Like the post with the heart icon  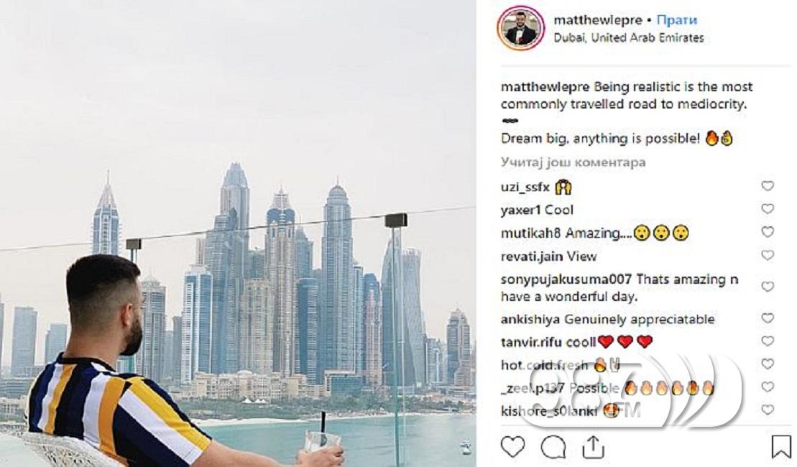512,447
